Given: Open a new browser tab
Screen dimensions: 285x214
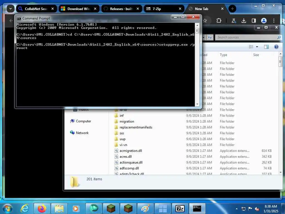Looking at the screenshot, I should [x=232, y=9].
